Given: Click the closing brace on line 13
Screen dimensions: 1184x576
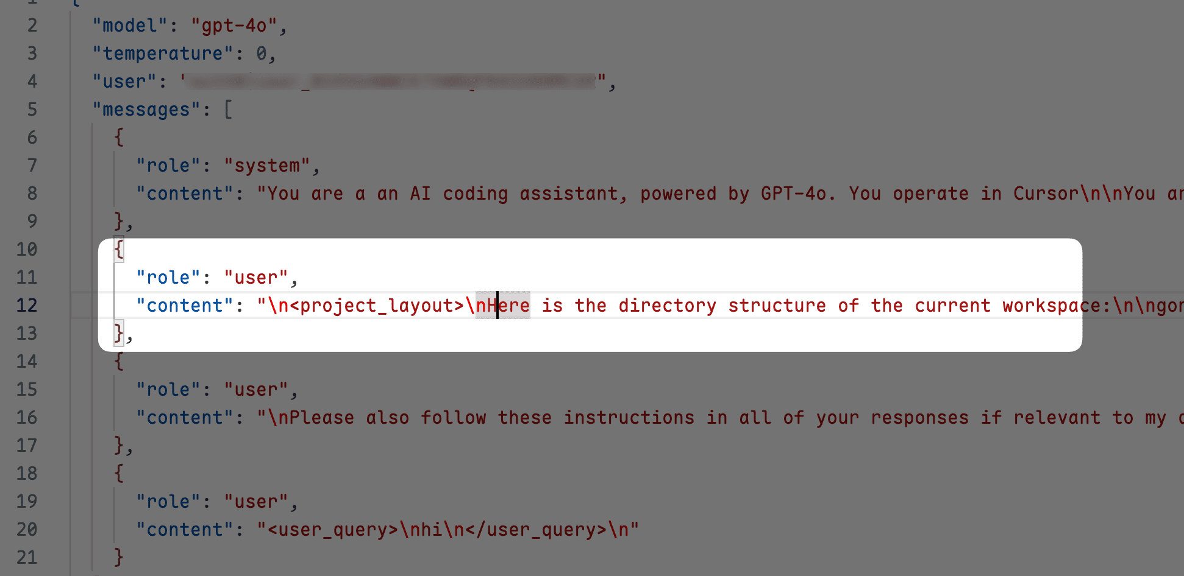Looking at the screenshot, I should tap(119, 334).
